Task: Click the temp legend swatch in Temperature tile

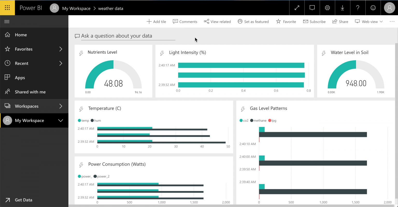Action: point(79,121)
